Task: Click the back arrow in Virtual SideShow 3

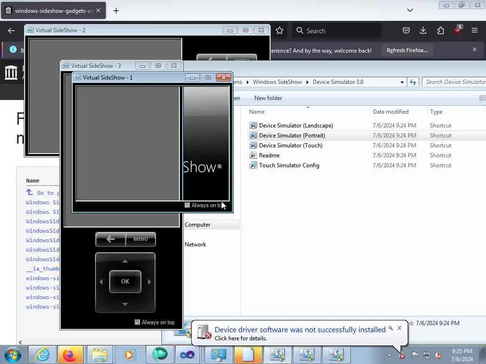Action: (111, 239)
